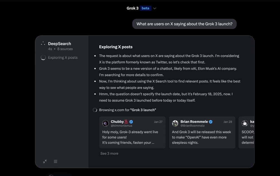
Task: Click the bullet about X formerly known as Twitter
Action: [169, 59]
